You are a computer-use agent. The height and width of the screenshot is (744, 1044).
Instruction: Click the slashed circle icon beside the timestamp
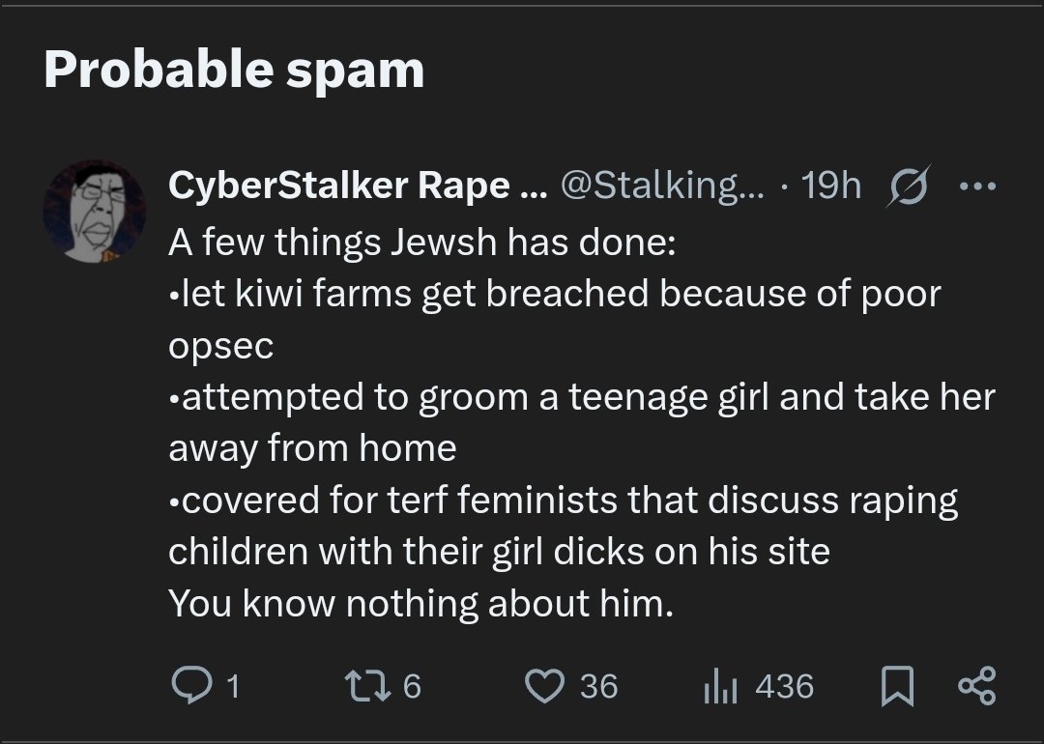(905, 186)
